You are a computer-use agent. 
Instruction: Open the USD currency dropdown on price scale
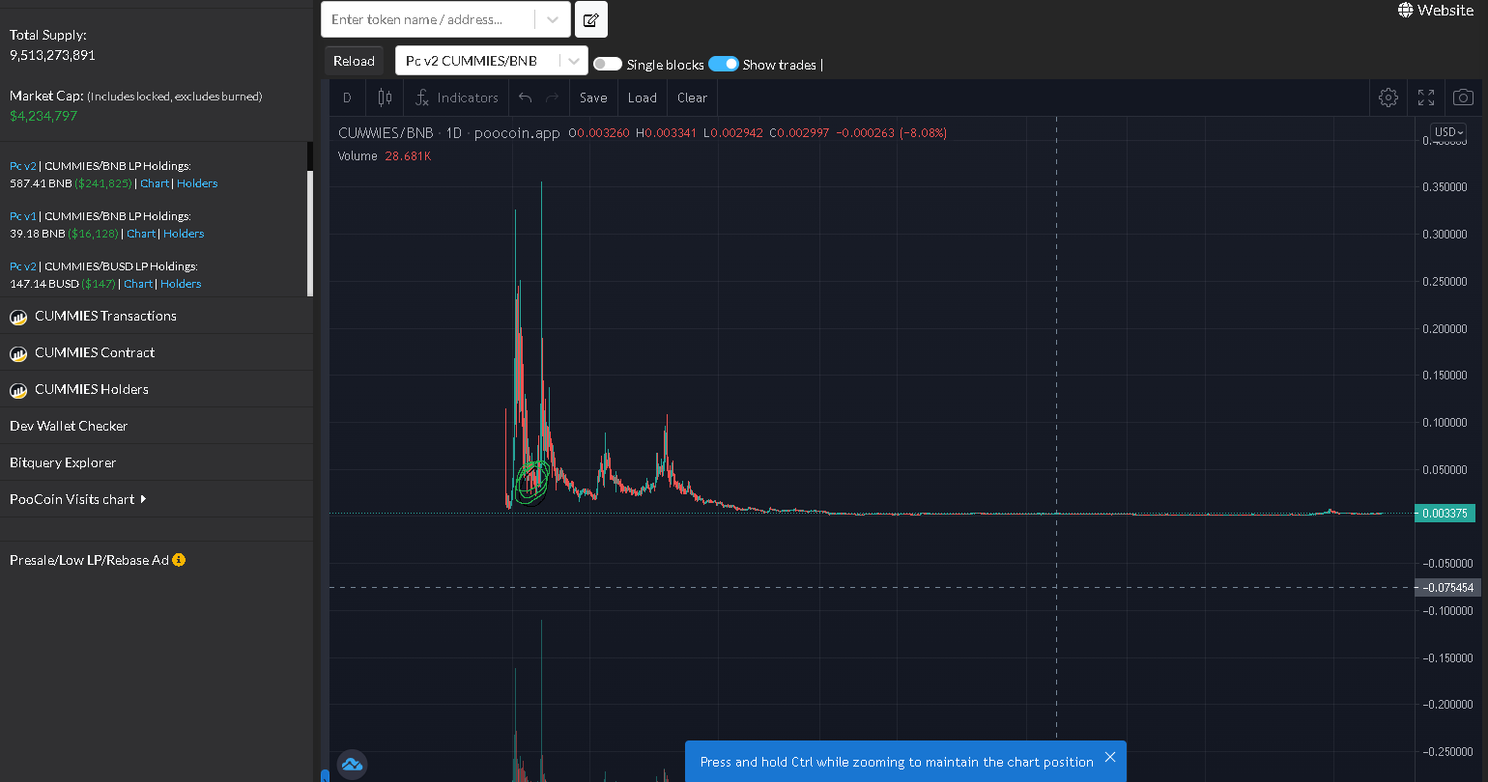[x=1449, y=132]
